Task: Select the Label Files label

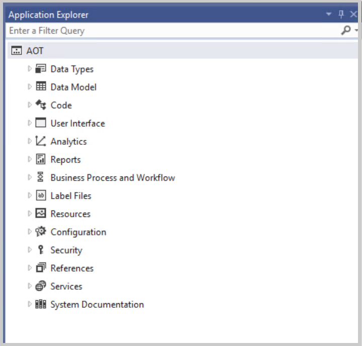Action: click(x=71, y=196)
